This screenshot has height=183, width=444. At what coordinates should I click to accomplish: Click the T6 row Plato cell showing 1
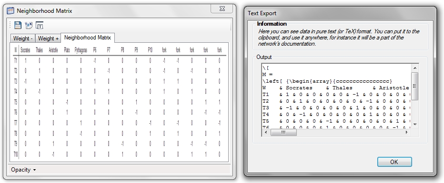(67, 112)
